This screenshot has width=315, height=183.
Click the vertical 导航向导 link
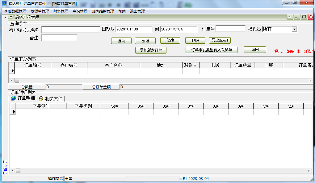[5, 167]
